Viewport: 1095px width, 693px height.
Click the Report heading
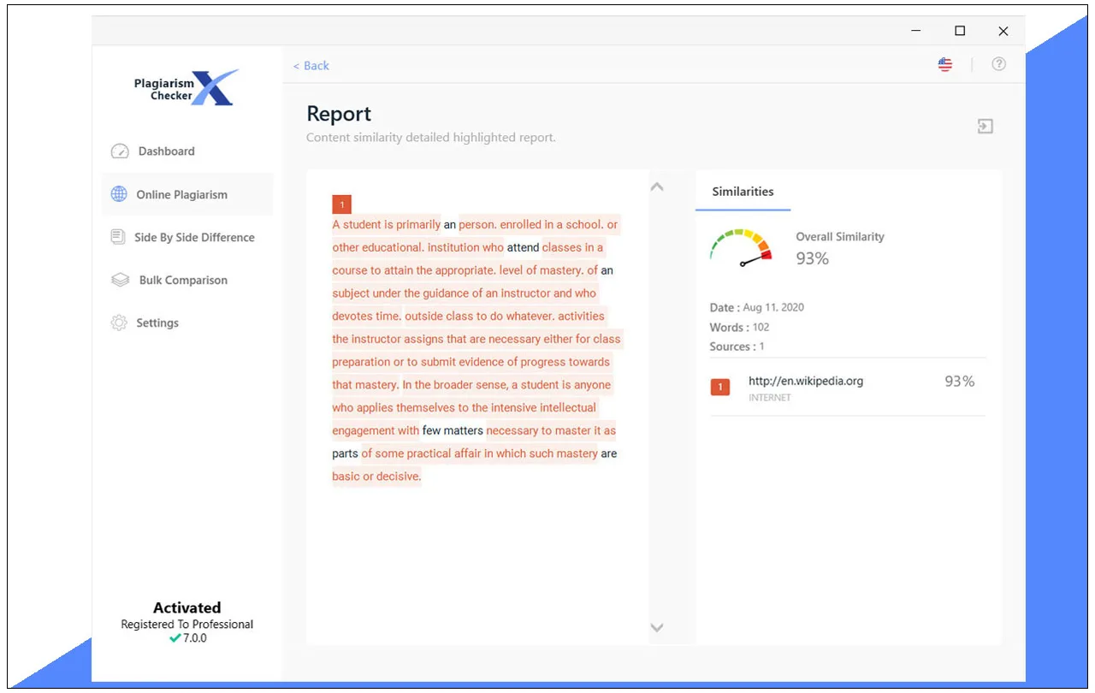coord(339,114)
